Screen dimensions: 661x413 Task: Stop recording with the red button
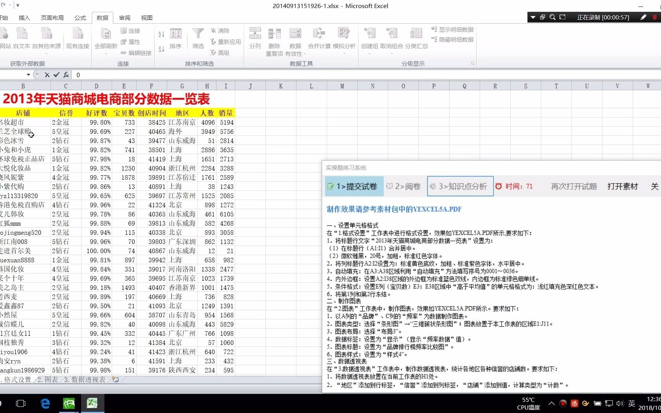(x=656, y=17)
